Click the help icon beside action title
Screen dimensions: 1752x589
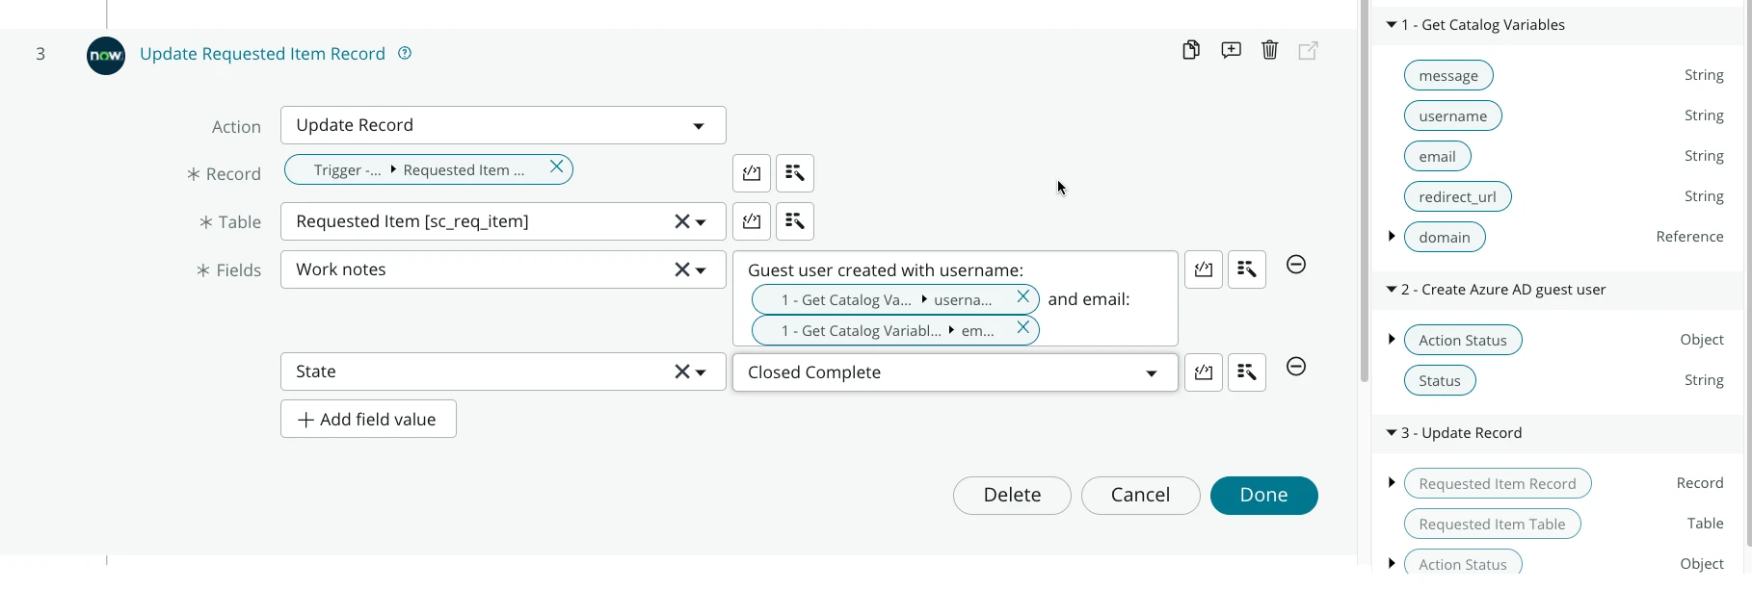pos(405,54)
